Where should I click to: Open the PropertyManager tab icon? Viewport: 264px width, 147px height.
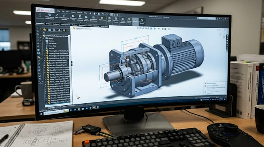50,30
